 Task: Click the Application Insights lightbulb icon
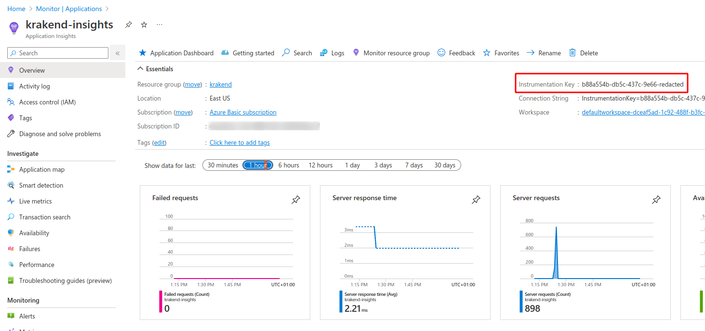[13, 28]
